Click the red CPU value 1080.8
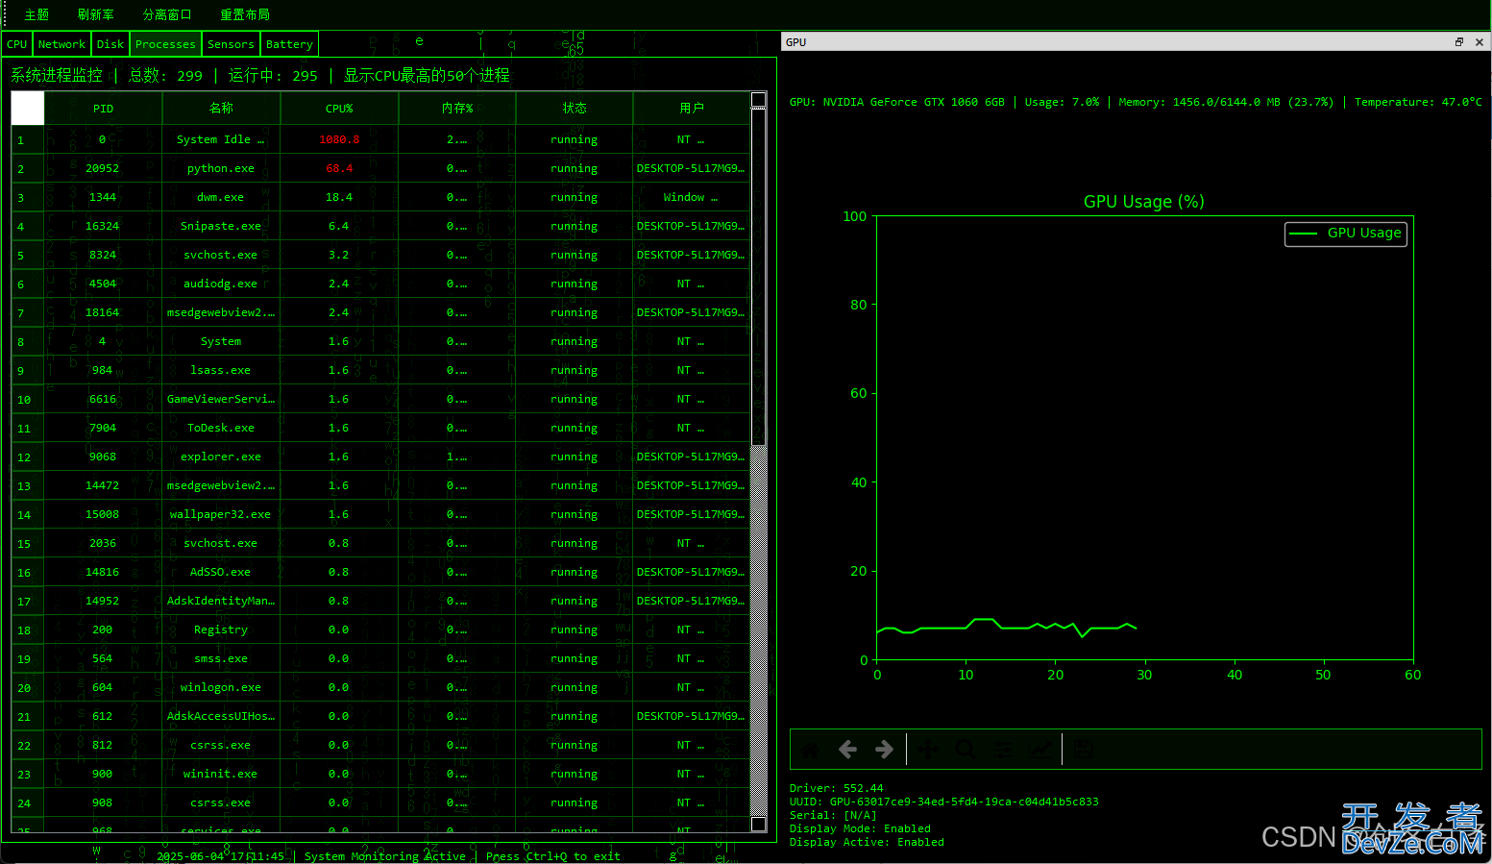Viewport: 1492px width, 864px height. pyautogui.click(x=339, y=139)
